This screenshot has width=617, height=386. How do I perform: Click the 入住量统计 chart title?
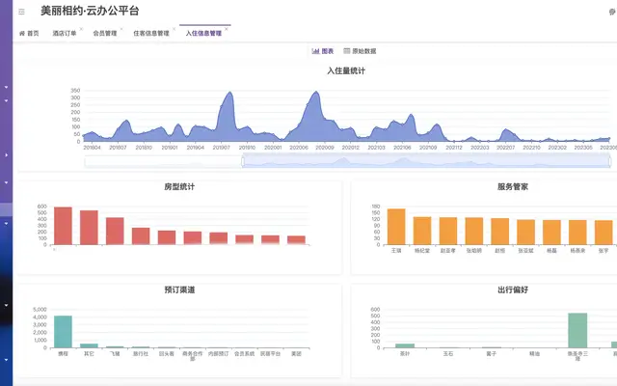[x=346, y=70]
